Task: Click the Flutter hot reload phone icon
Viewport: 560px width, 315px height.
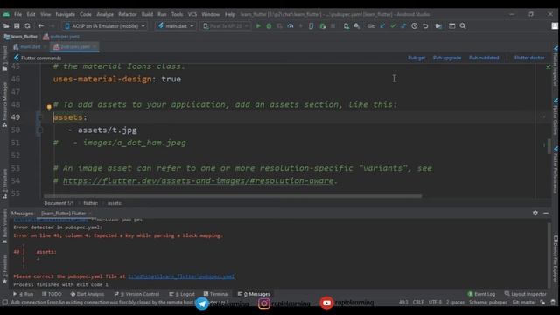Action: [311, 26]
